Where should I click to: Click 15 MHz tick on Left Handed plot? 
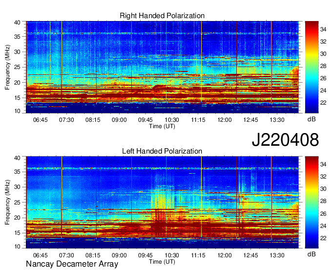pyautogui.click(x=17, y=233)
